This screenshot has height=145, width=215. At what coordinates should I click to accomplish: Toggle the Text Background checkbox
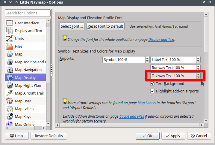[x=152, y=83]
